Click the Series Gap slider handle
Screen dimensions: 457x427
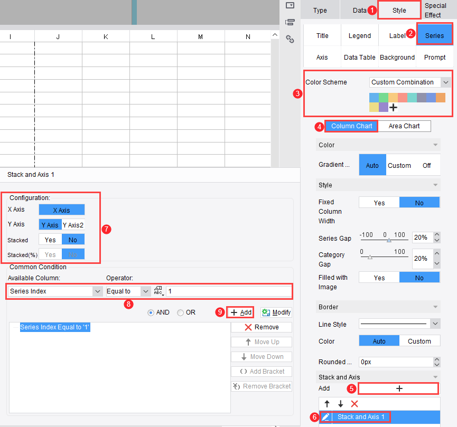coord(389,240)
